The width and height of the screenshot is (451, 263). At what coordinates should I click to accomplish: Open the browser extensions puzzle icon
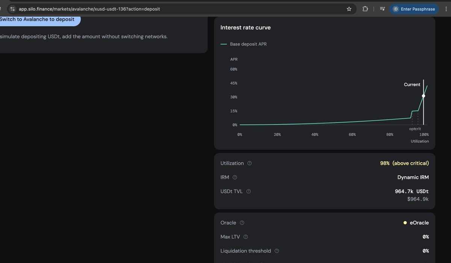click(x=365, y=9)
